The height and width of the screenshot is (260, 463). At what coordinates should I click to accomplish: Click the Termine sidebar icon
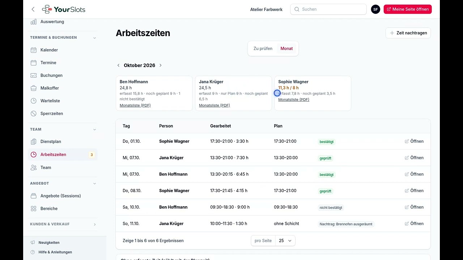click(x=34, y=63)
